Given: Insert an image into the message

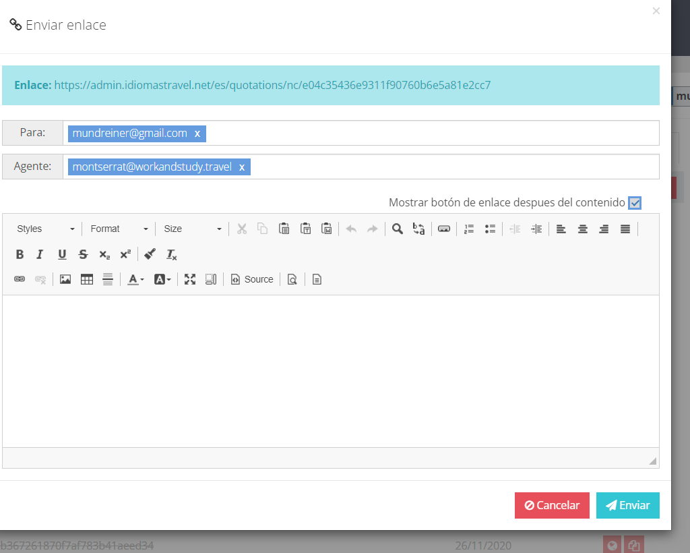Looking at the screenshot, I should coord(65,279).
